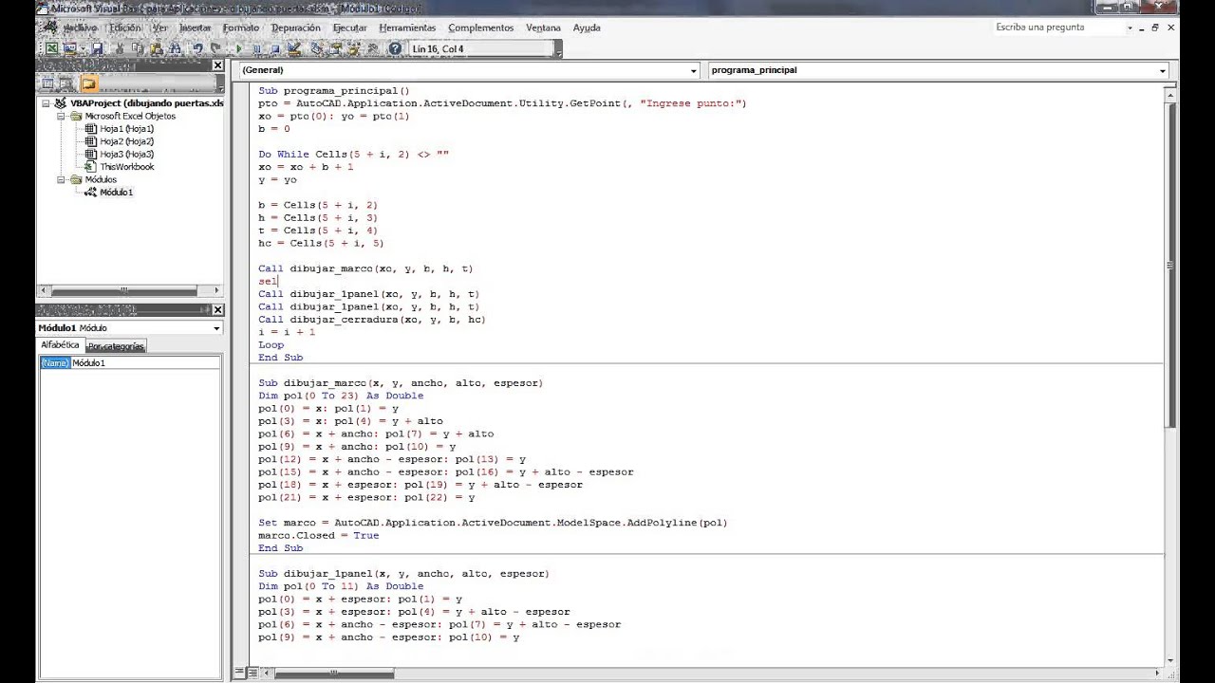Undo the last edit
The image size is (1215, 683).
(197, 48)
